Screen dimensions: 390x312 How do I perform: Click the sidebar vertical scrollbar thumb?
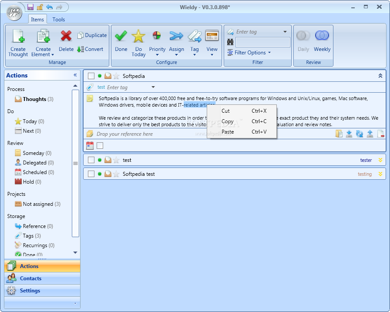(x=75, y=163)
